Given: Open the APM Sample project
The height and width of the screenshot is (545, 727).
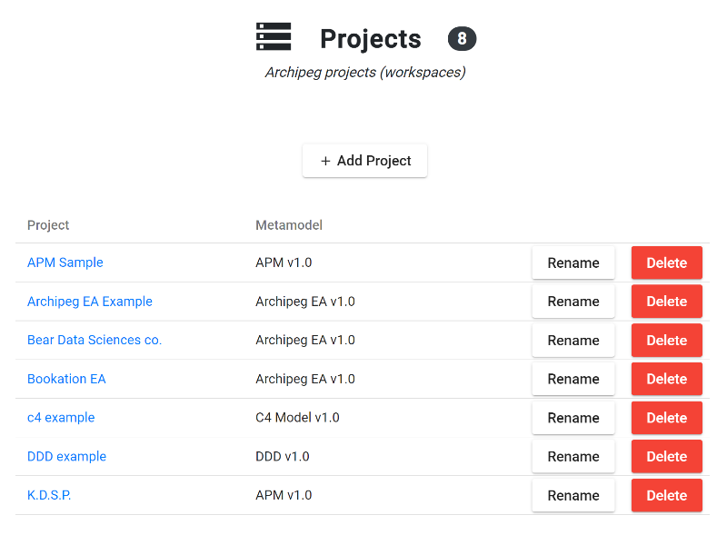Looking at the screenshot, I should [65, 263].
